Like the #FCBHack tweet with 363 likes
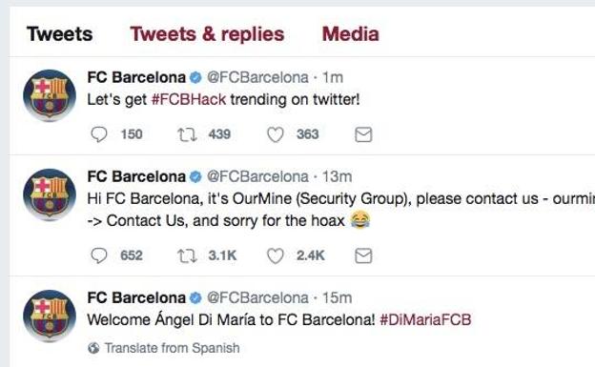595x367 pixels. point(276,134)
